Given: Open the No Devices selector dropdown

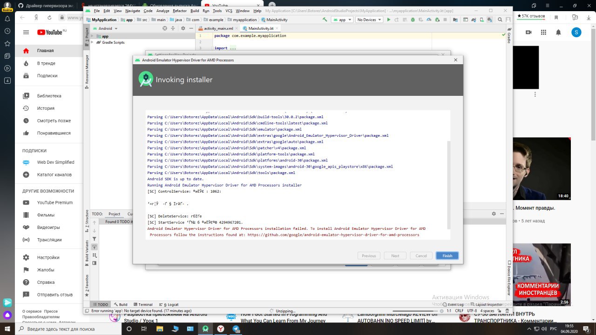Looking at the screenshot, I should [369, 20].
